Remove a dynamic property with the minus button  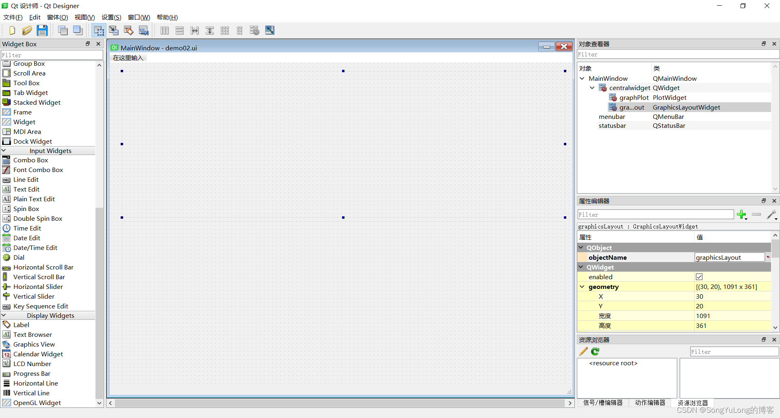(756, 215)
